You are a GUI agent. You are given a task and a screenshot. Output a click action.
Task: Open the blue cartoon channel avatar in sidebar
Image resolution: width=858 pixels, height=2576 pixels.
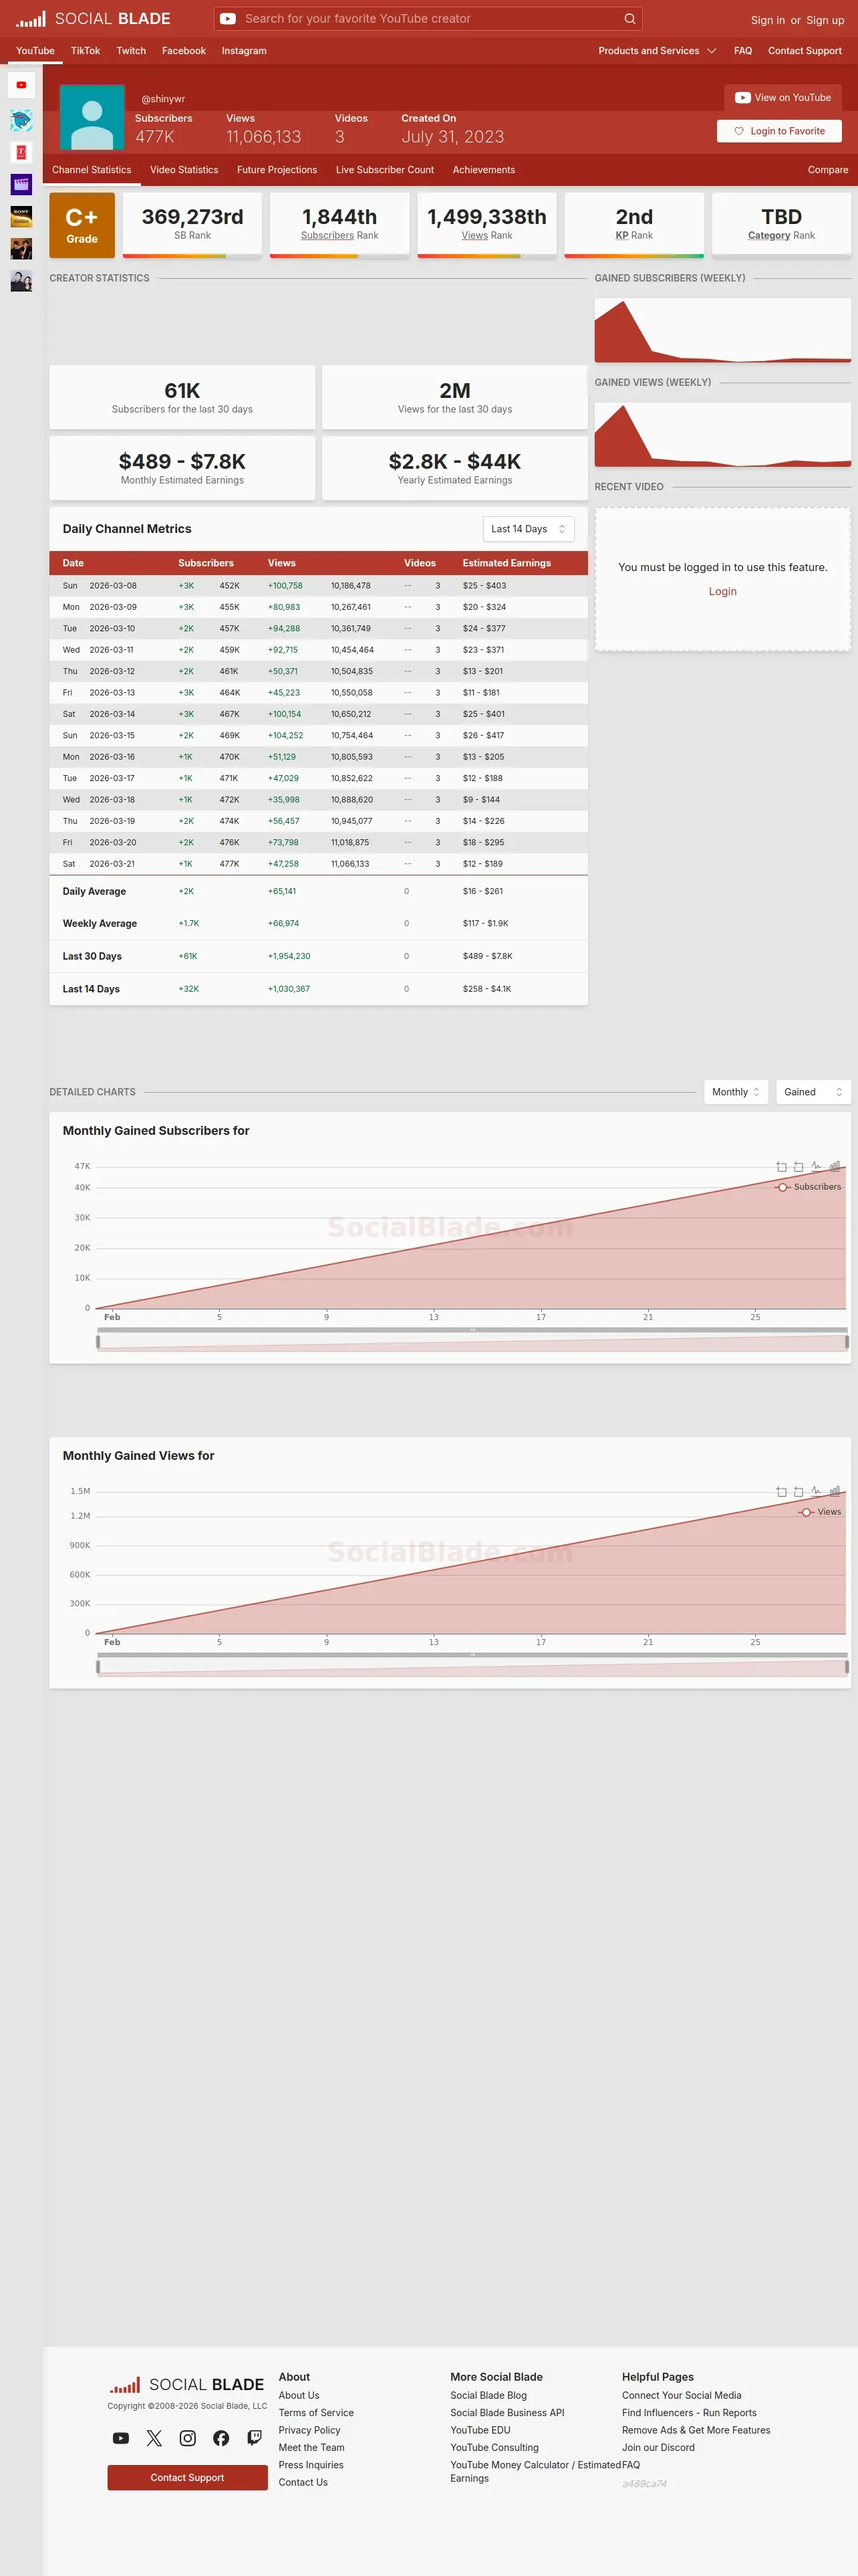21,121
